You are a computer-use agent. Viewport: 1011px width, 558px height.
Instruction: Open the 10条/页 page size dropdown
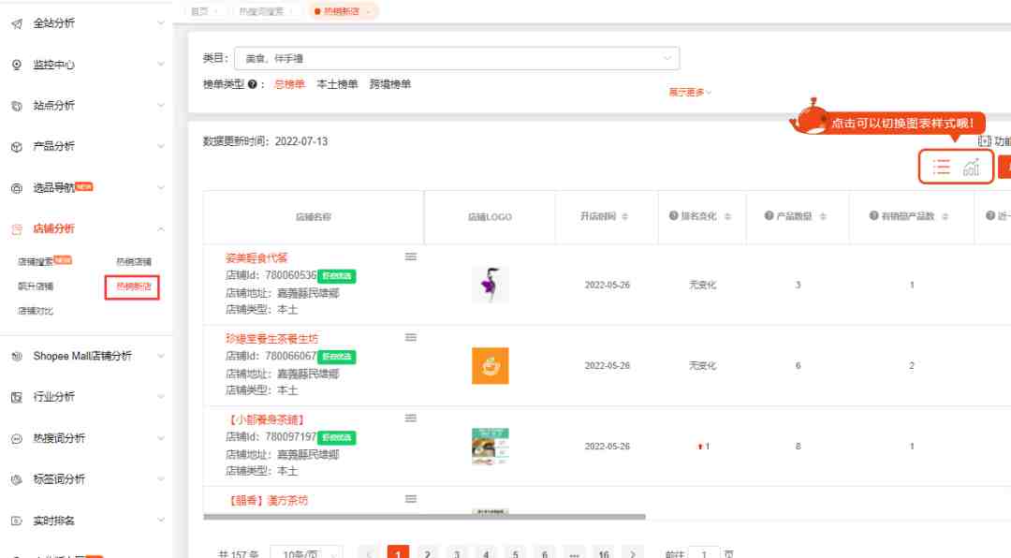[x=306, y=553]
